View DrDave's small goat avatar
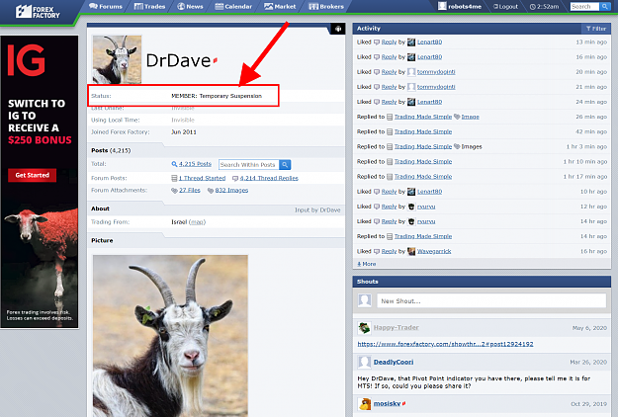Viewport: 618px width, 417px height. 117,59
